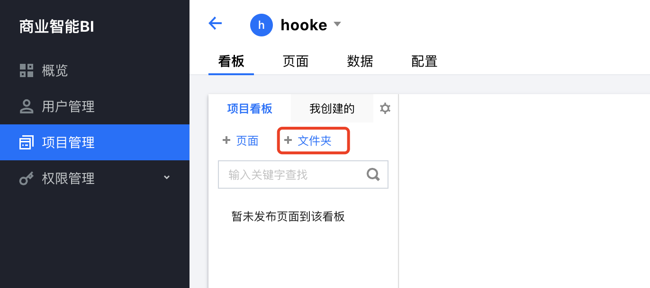The height and width of the screenshot is (288, 650).
Task: Click the 权限管理 key icon
Action: (x=27, y=178)
